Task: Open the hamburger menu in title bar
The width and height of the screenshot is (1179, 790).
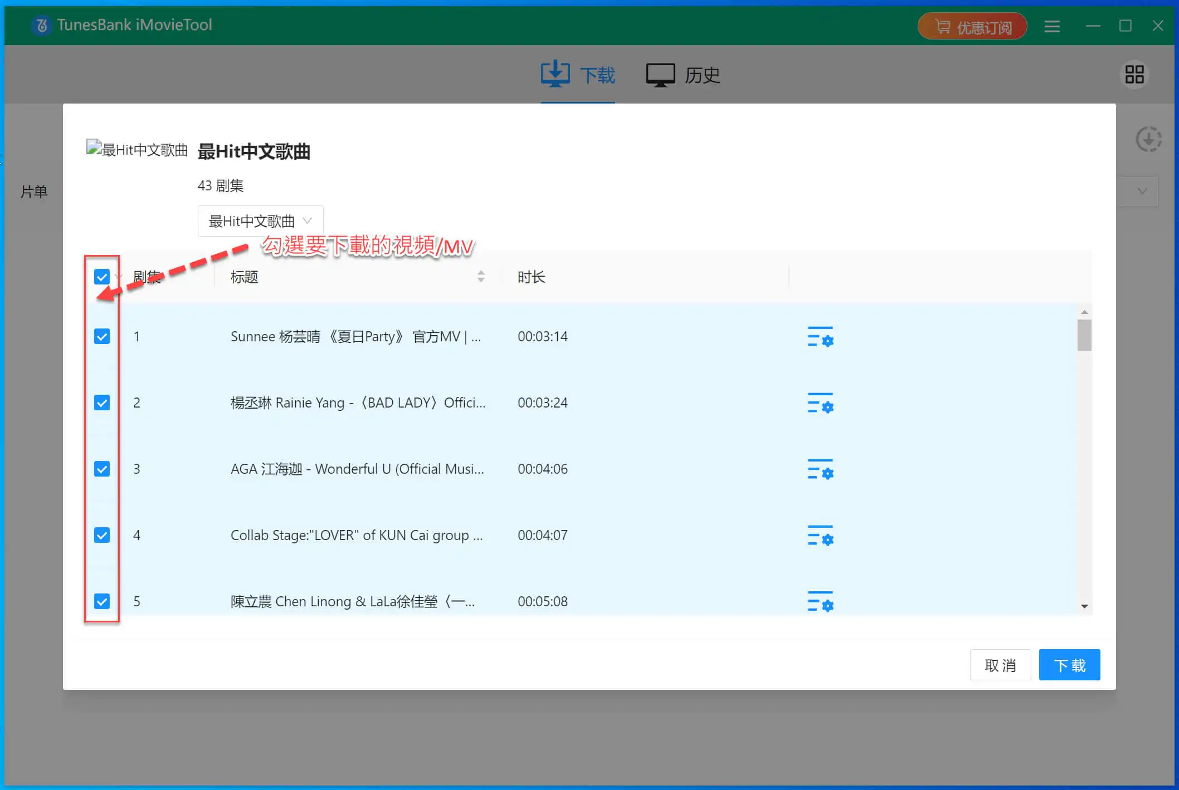Action: (1052, 26)
